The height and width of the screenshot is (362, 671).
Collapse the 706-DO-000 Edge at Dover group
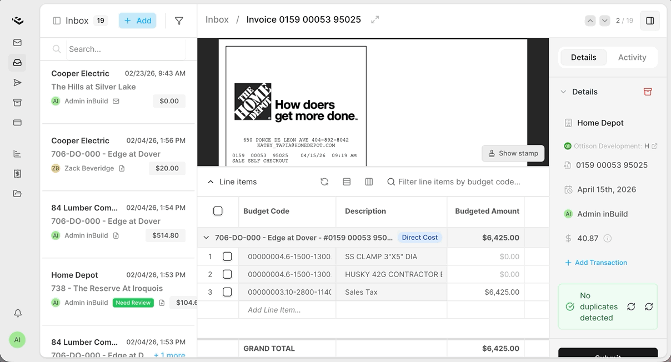[206, 238]
